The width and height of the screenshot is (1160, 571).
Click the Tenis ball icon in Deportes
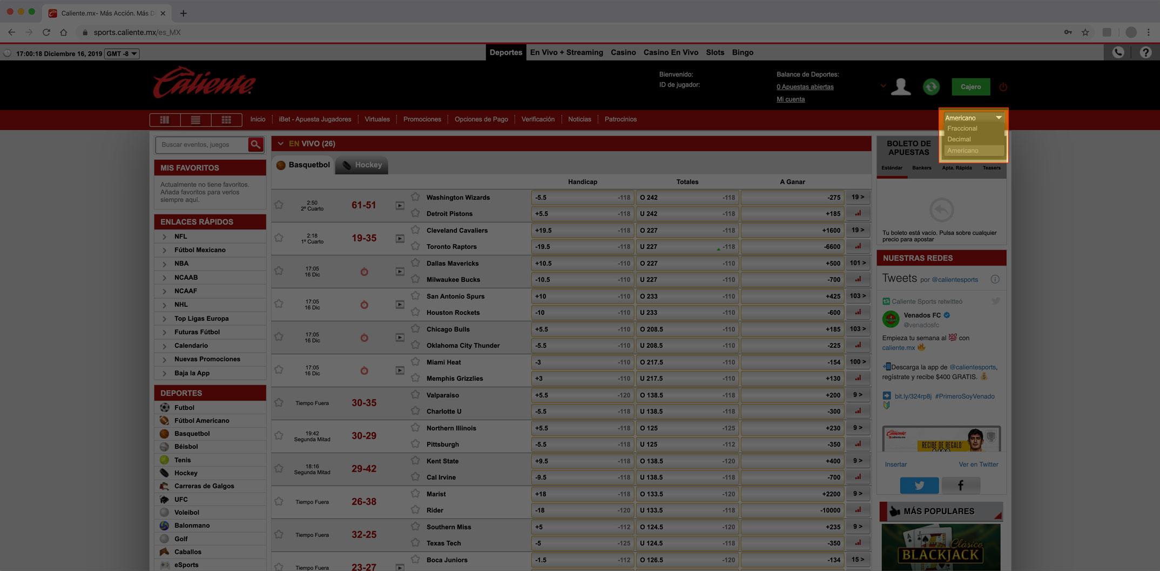[165, 460]
